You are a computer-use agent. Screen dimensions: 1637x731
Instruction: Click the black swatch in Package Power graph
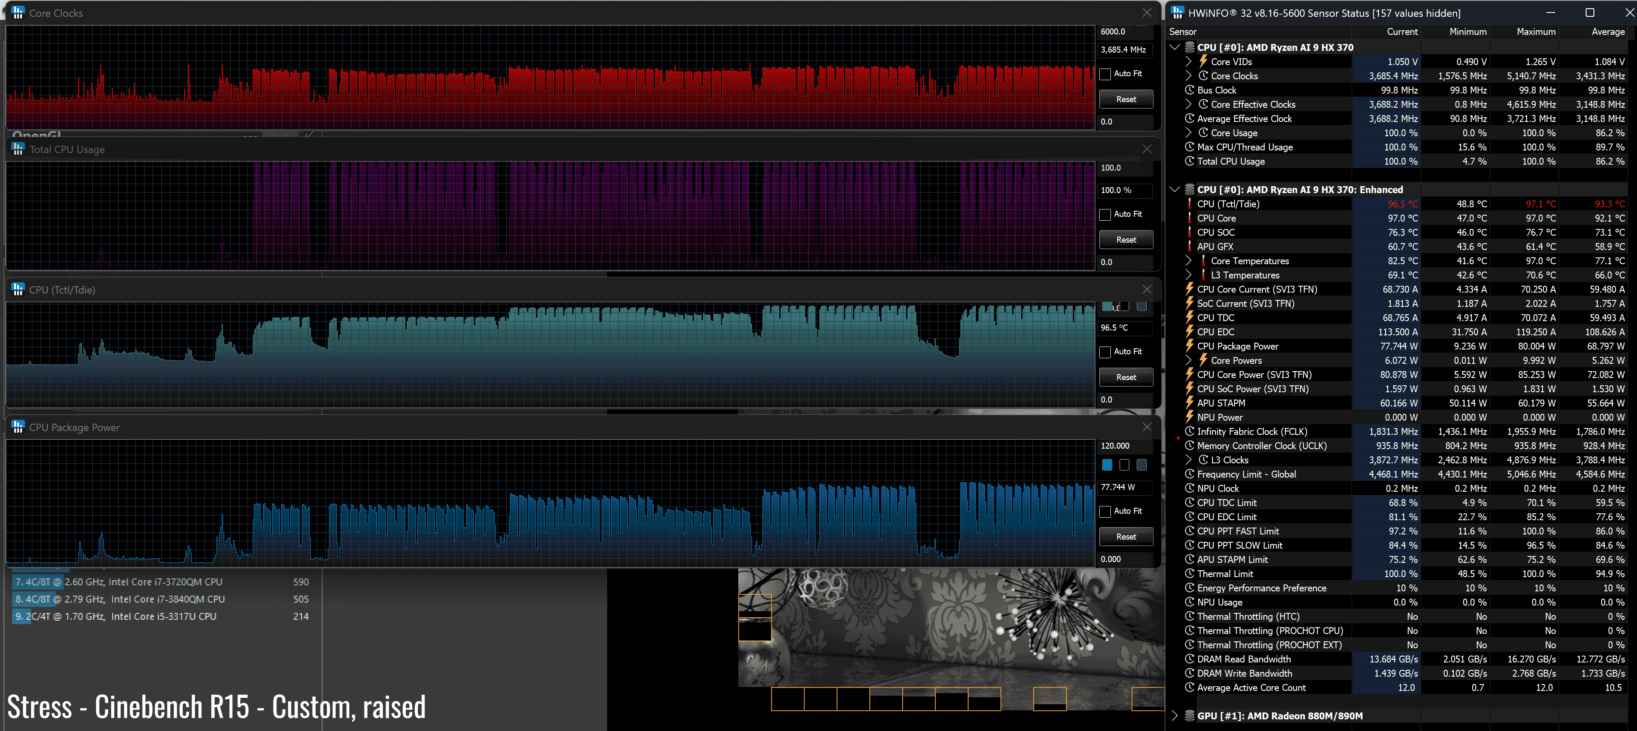pos(1124,465)
